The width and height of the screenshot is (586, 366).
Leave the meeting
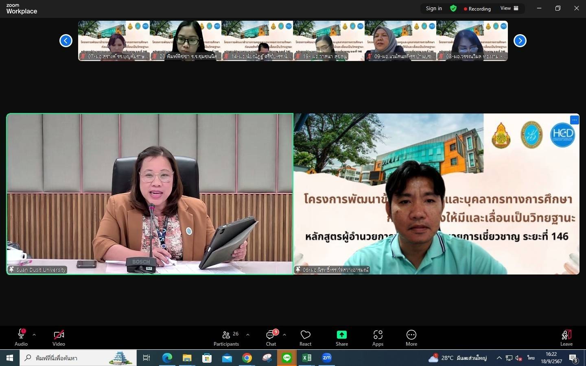click(x=566, y=338)
